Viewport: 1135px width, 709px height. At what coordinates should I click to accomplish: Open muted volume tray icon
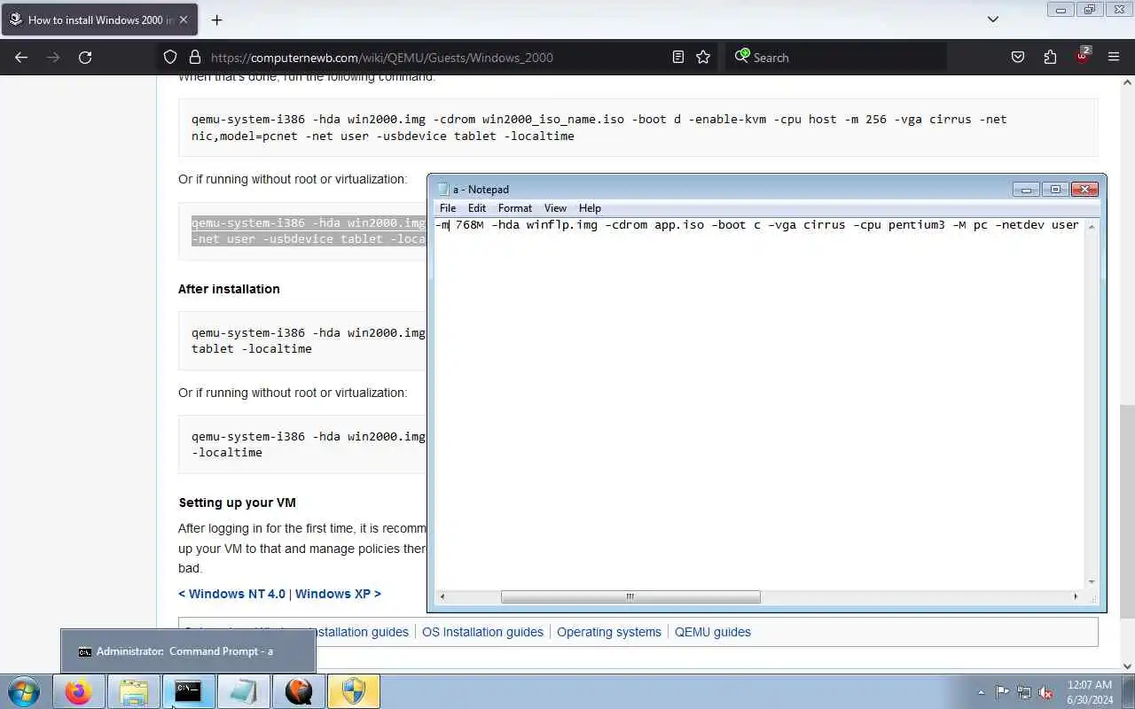(x=1045, y=692)
